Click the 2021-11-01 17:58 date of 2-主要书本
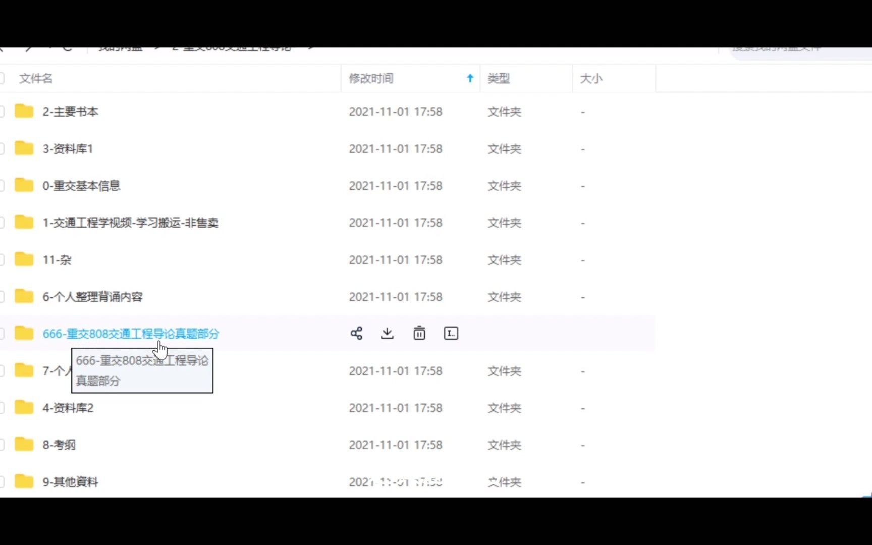 click(396, 112)
